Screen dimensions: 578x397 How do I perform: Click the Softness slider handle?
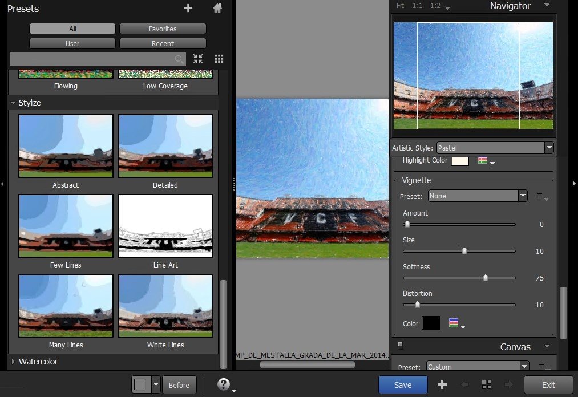(486, 278)
